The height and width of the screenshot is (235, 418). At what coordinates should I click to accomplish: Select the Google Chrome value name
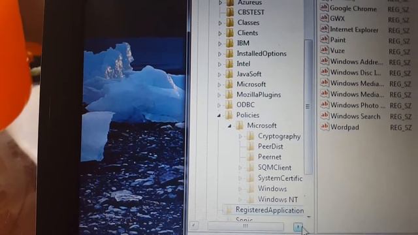coord(353,8)
